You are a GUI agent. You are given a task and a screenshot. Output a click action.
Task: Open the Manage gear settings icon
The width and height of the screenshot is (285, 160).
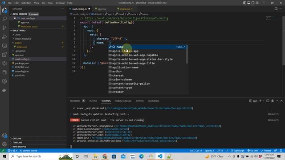(x=4, y=144)
